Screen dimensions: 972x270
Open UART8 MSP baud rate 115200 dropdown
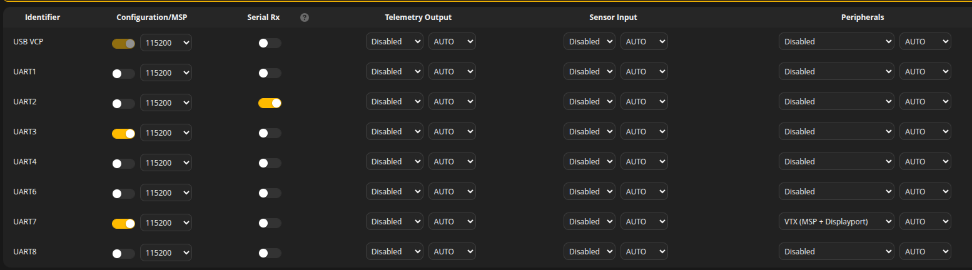pos(166,251)
